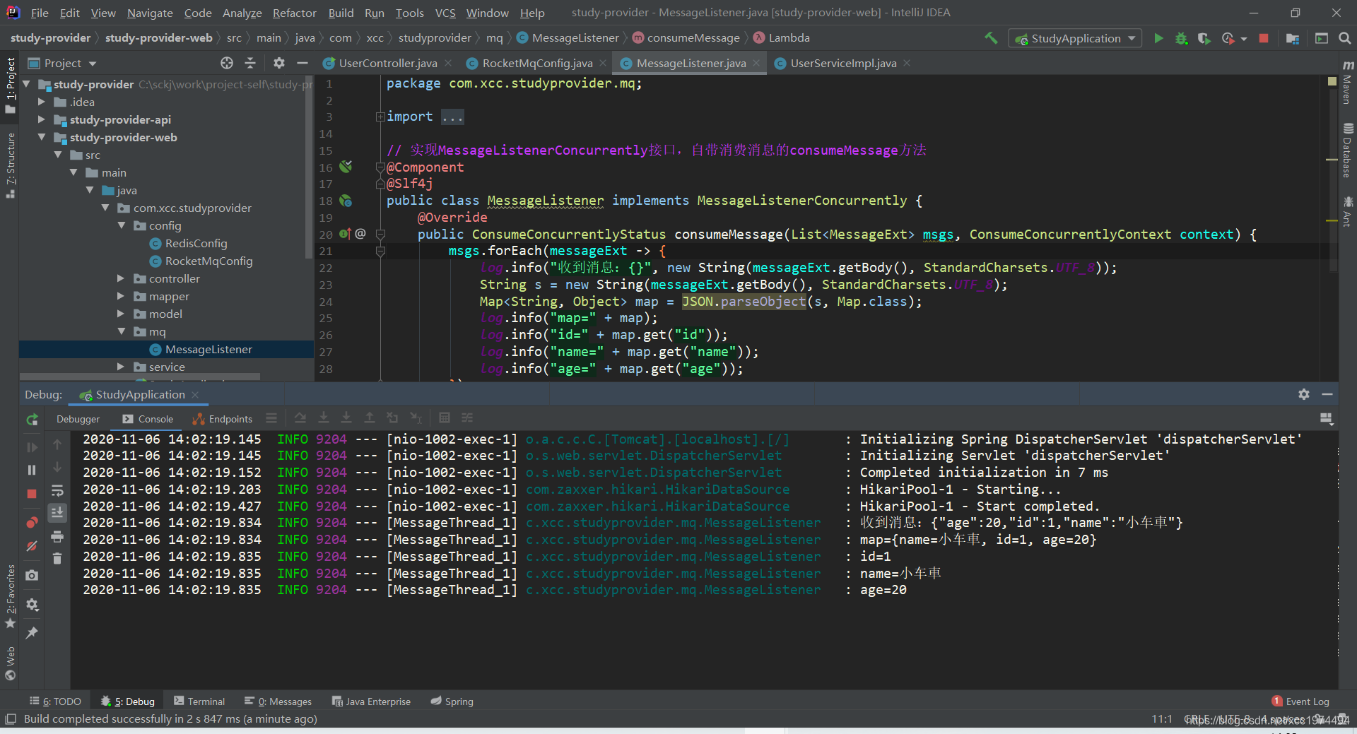Toggle the Database tool window
Screen dimensions: 1357x734
coord(1348,151)
